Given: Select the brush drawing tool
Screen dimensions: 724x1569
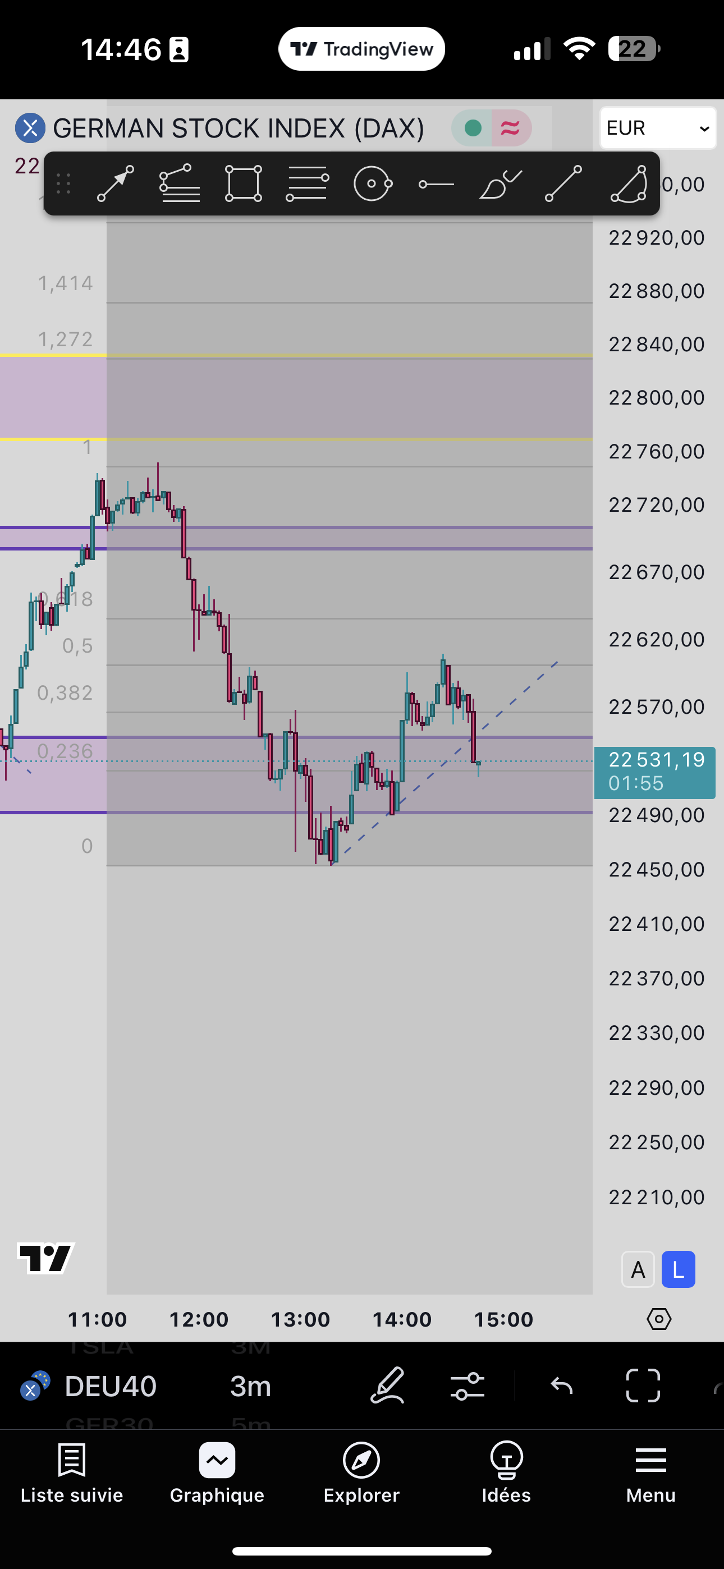Looking at the screenshot, I should [x=500, y=183].
